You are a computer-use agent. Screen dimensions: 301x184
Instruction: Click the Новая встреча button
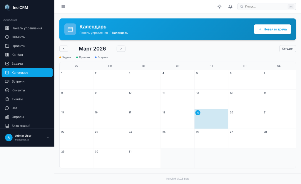(272, 29)
